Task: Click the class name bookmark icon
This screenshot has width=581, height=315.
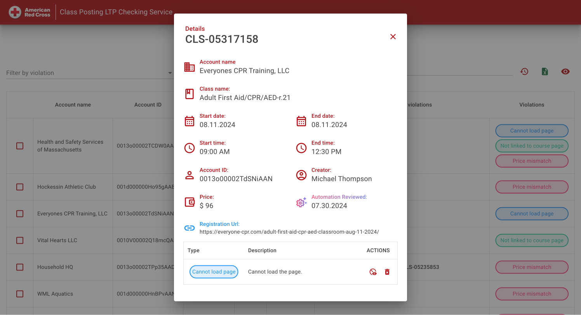Action: (190, 94)
